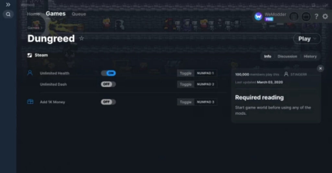This screenshot has width=332, height=173.
Task: Open the second rounded square icon beside profile
Action: click(x=306, y=17)
